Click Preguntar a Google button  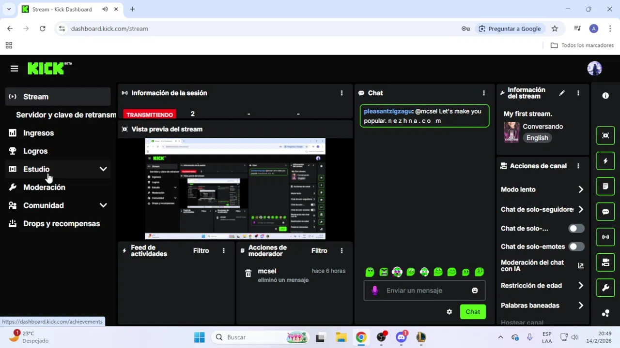510,29
